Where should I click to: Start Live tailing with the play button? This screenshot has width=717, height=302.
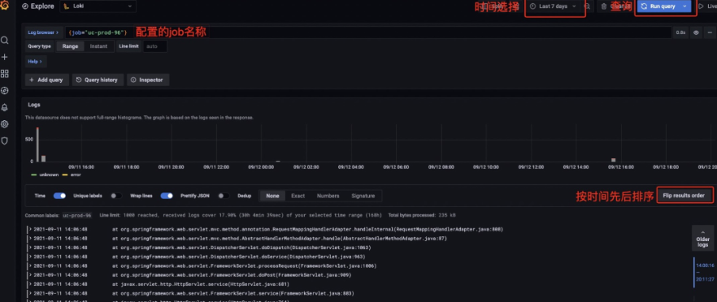707,6
